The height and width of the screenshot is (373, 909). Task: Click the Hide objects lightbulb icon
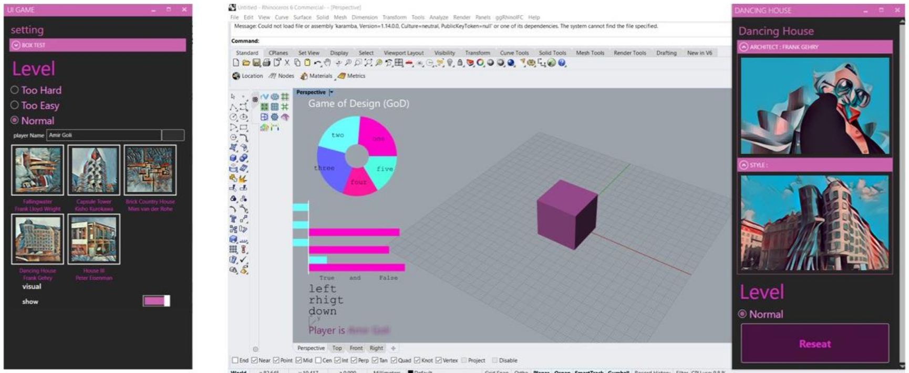[450, 63]
